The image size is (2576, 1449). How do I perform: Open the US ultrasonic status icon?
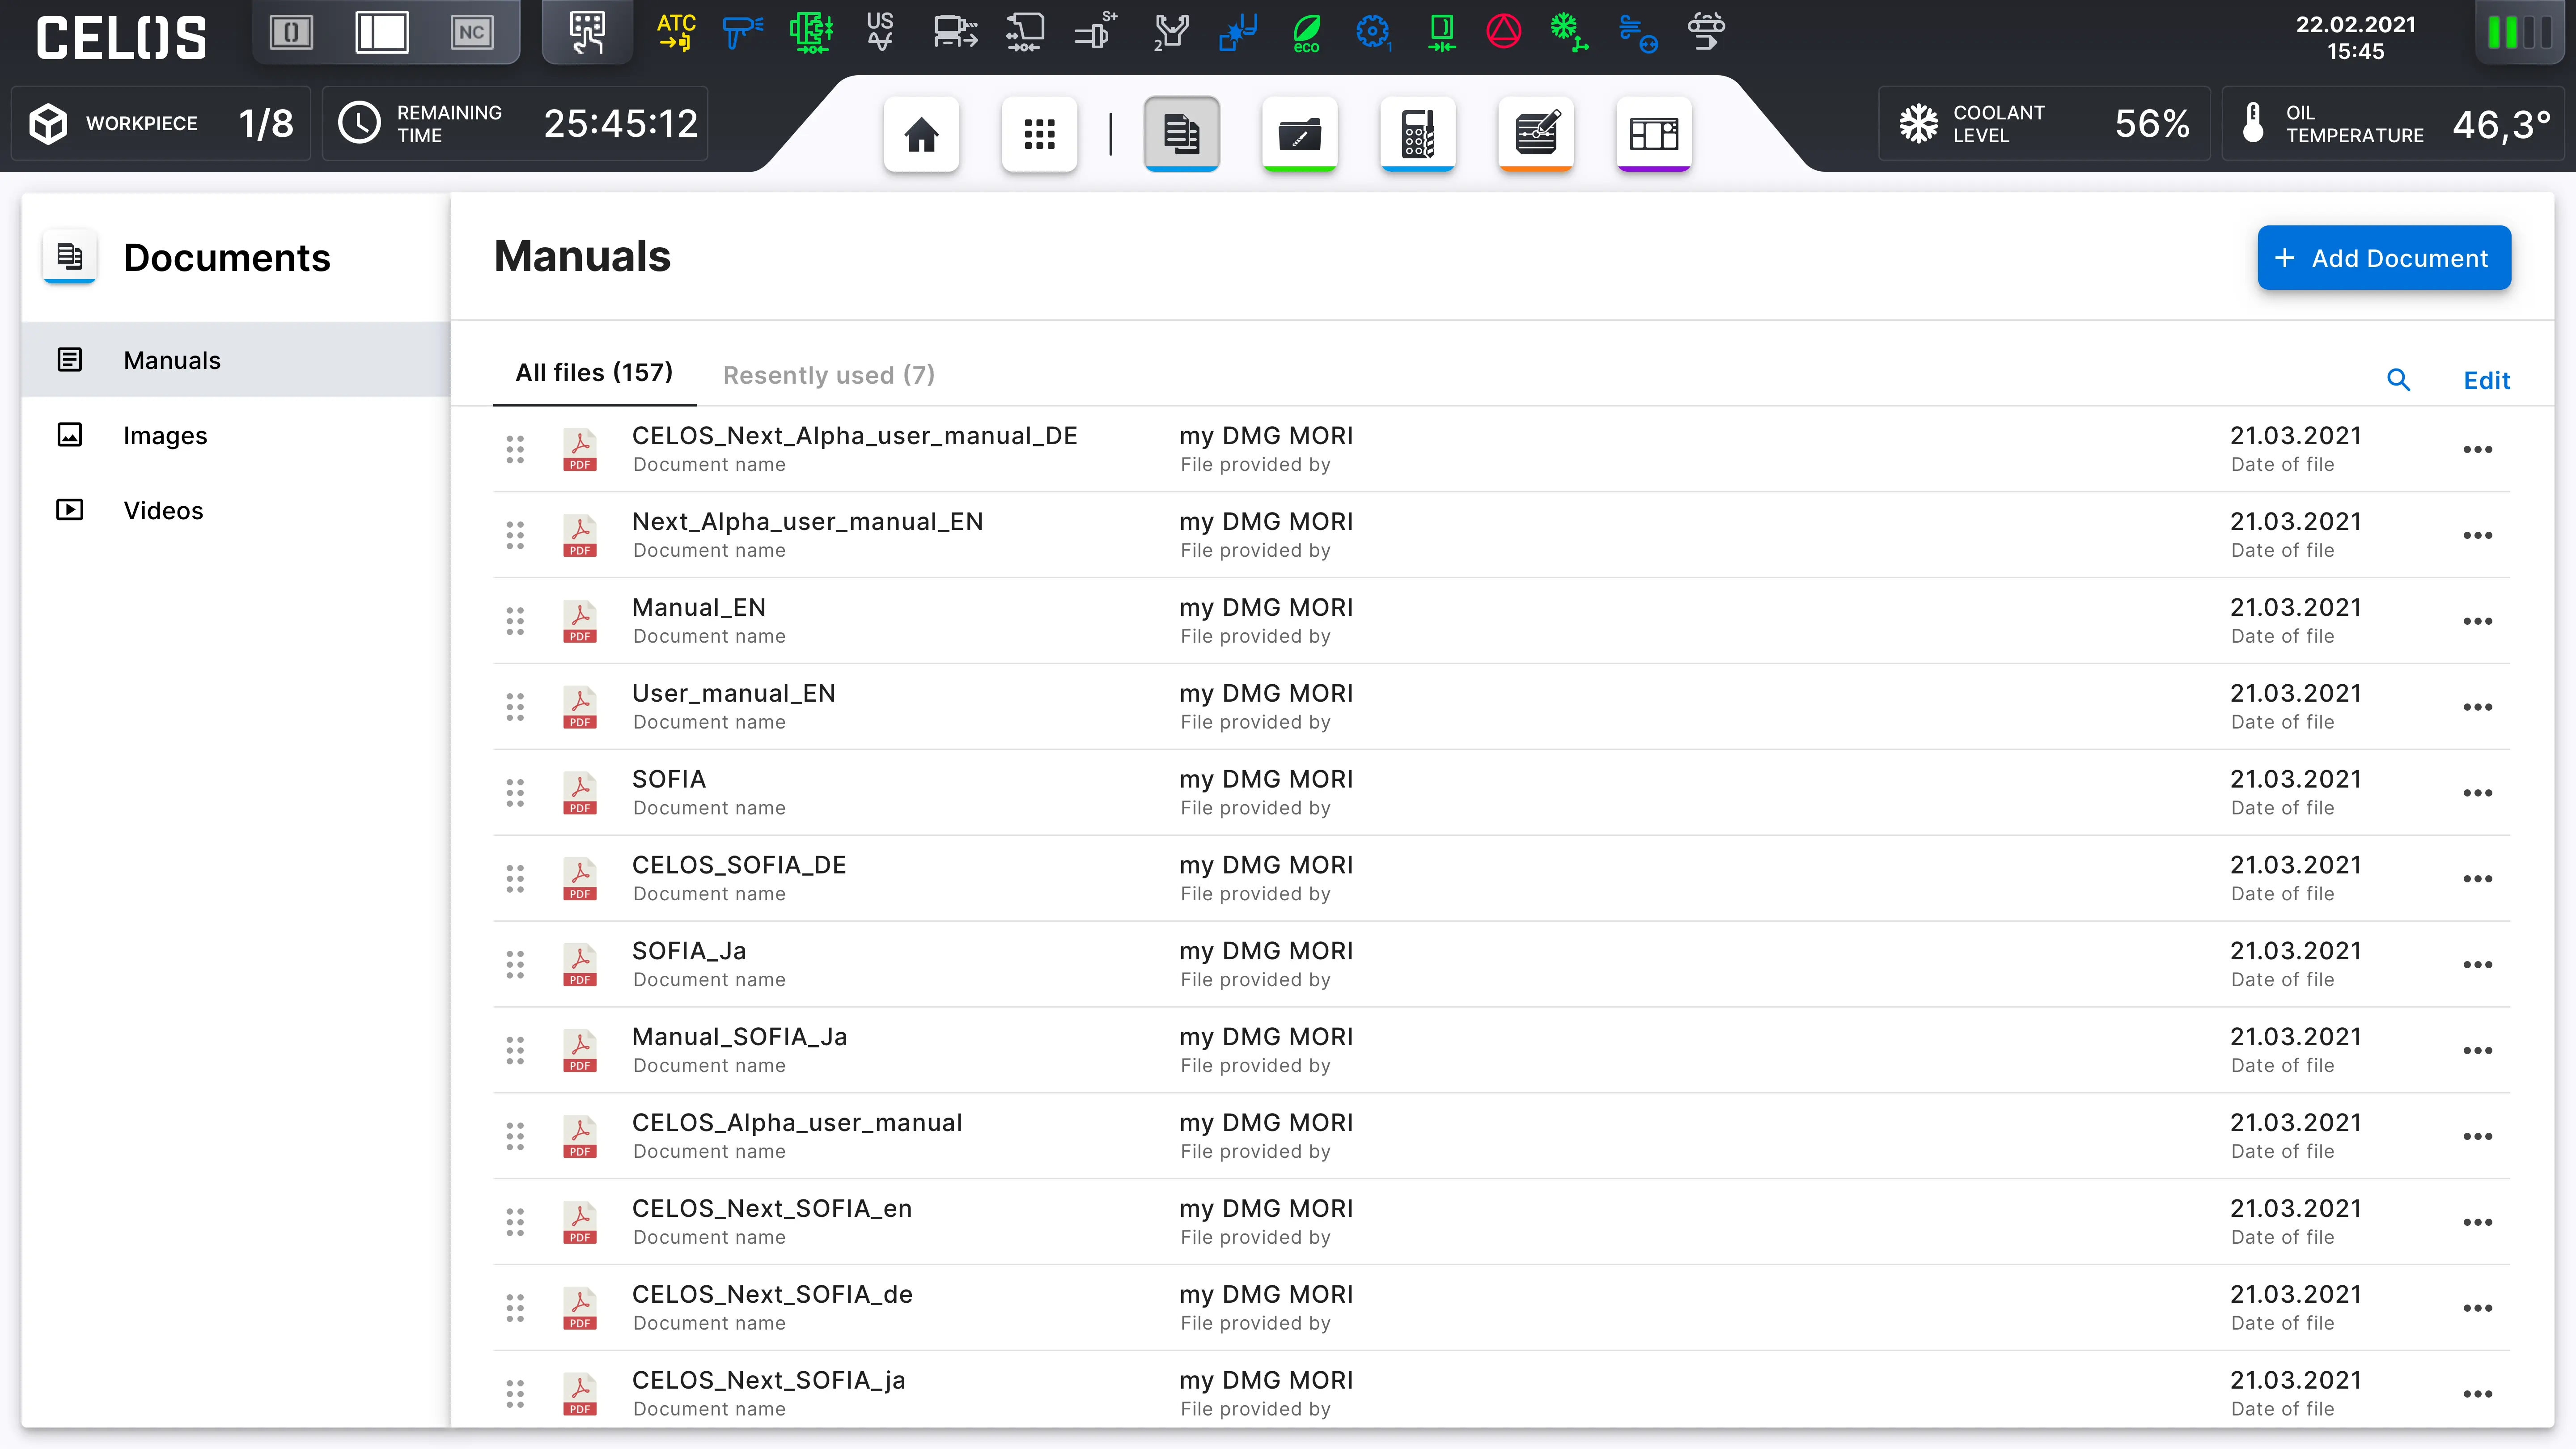[880, 32]
